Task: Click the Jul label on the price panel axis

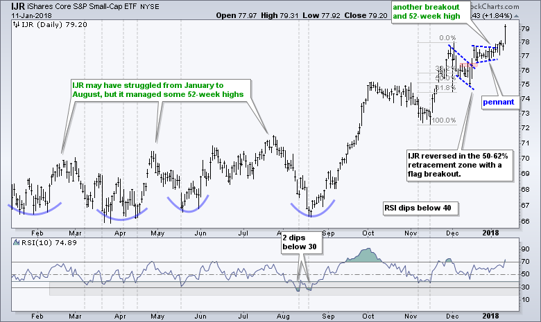Action: pyautogui.click(x=243, y=233)
